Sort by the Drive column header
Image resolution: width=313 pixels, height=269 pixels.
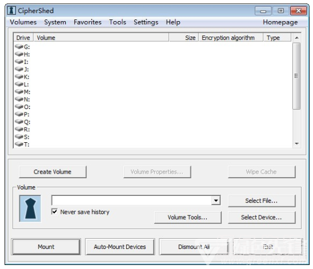tap(23, 38)
